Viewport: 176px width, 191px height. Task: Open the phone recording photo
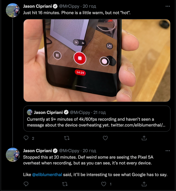tap(97, 60)
